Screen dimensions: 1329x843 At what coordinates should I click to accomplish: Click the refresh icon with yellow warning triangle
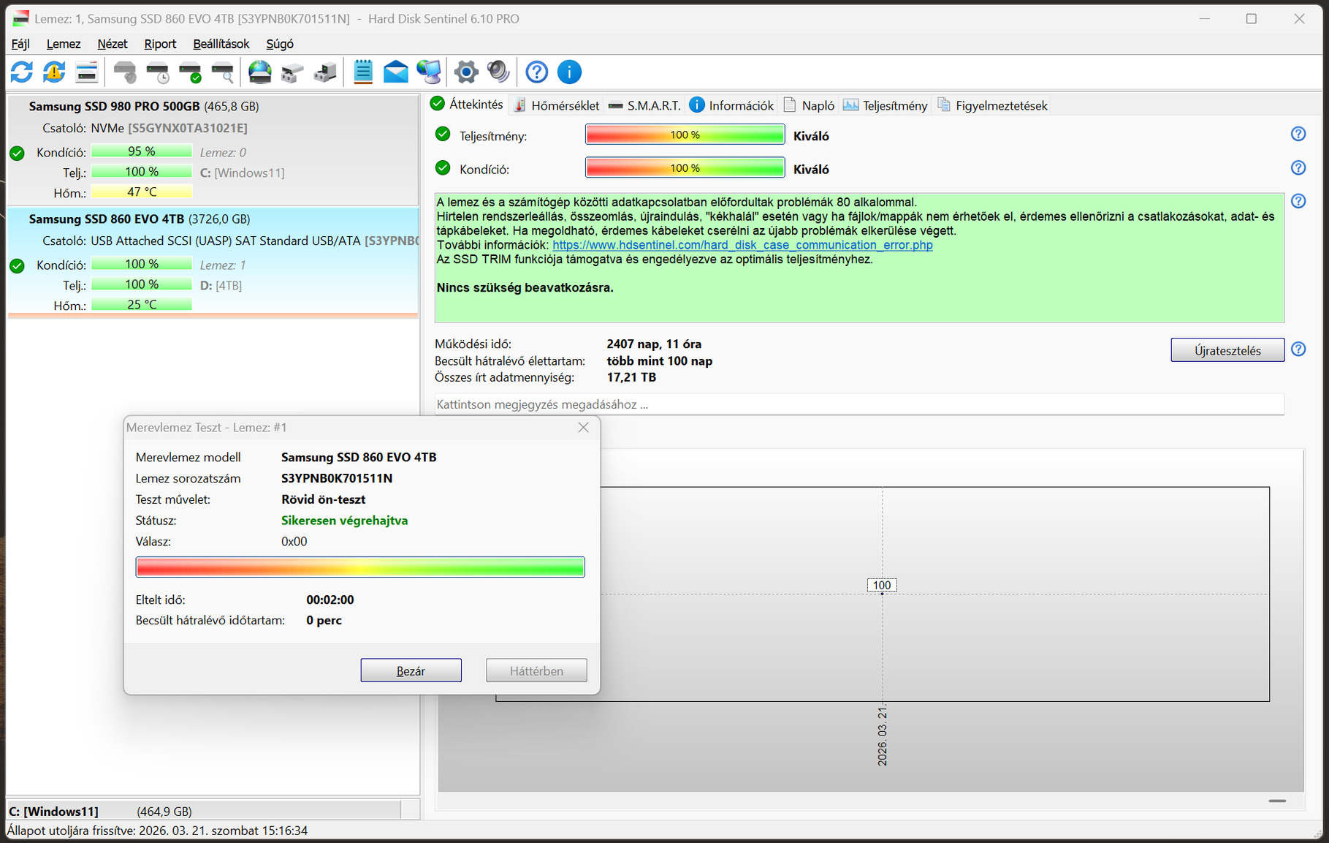click(x=54, y=72)
